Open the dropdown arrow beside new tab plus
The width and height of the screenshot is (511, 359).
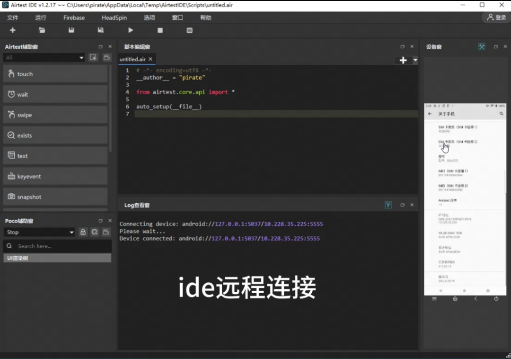pyautogui.click(x=415, y=60)
